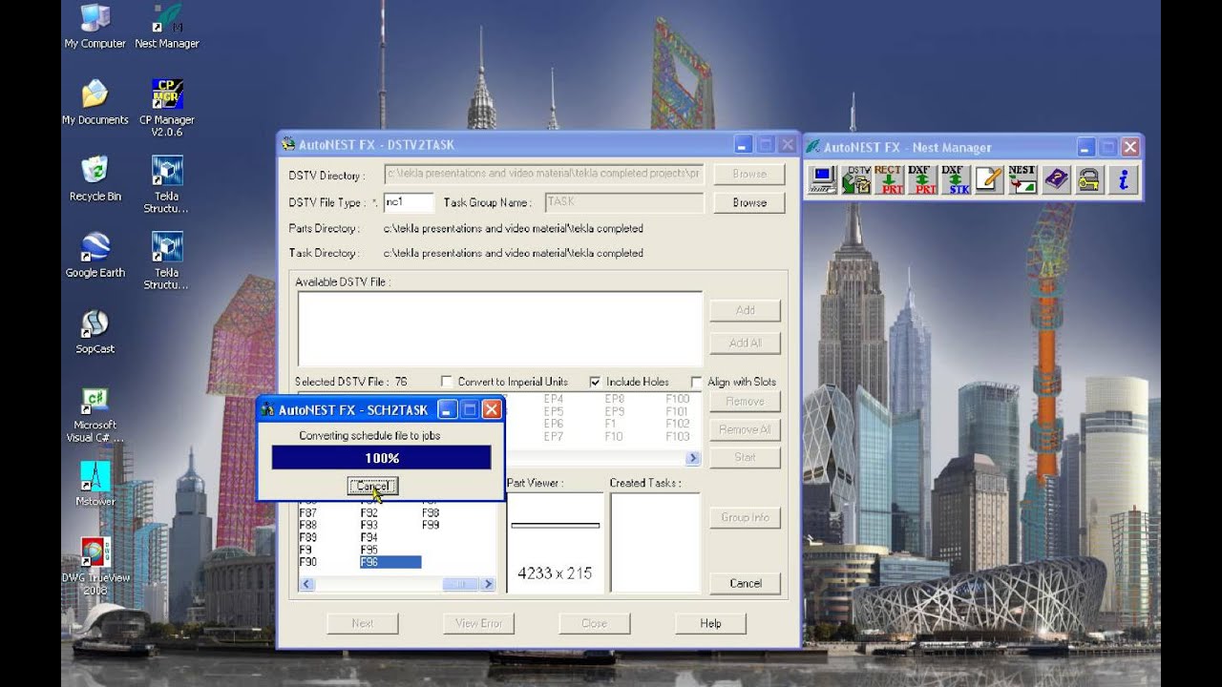Uncheck the Include Holes checkbox

(x=595, y=382)
